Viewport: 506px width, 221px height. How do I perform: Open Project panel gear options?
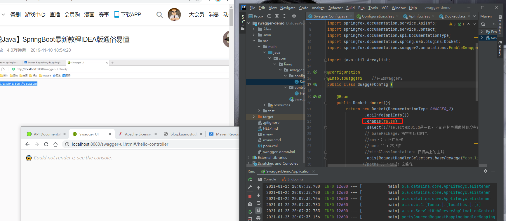[294, 16]
